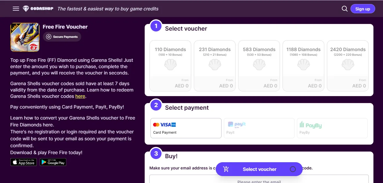The image size is (383, 183).
Task: Choose the 2420 Diamonds voucher
Action: (348, 66)
